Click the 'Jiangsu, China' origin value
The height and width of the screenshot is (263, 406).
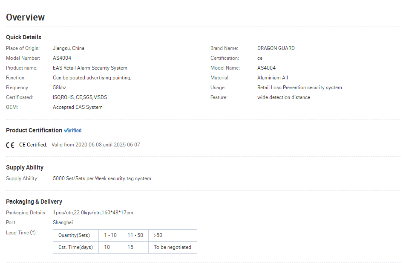(69, 48)
